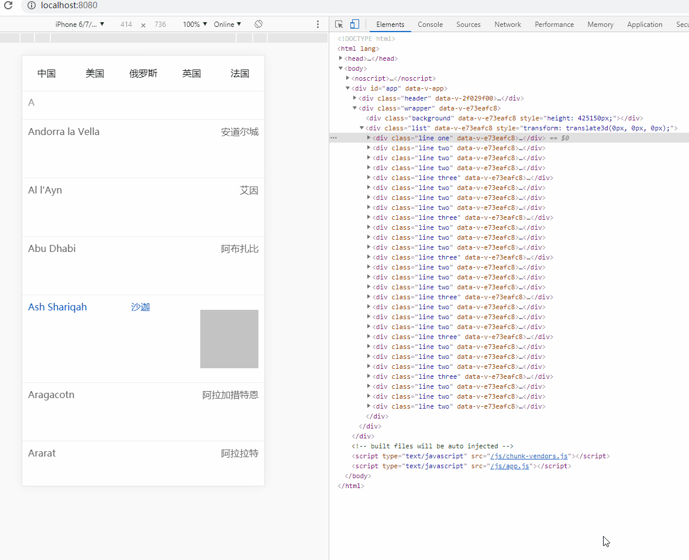The image size is (689, 560).
Task: Open the Online throttling dropdown
Action: (x=227, y=24)
